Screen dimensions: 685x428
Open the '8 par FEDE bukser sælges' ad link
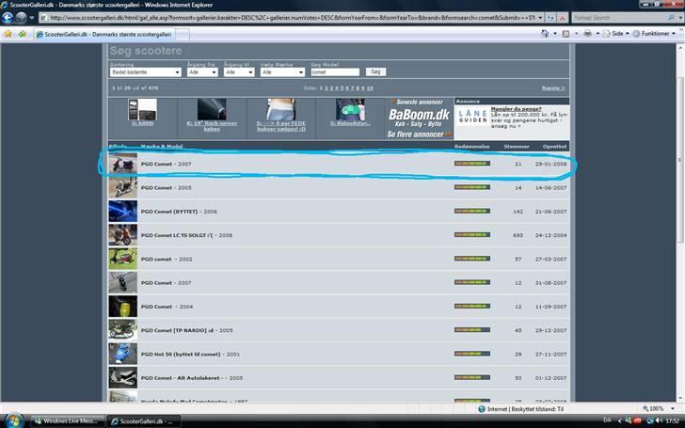tap(281, 126)
